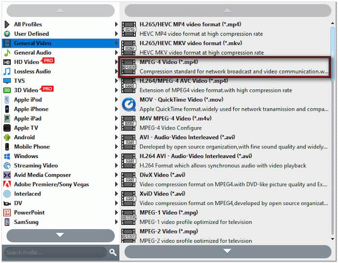
Task: Click the QuickTime MOV format icon
Action: pyautogui.click(x=129, y=104)
